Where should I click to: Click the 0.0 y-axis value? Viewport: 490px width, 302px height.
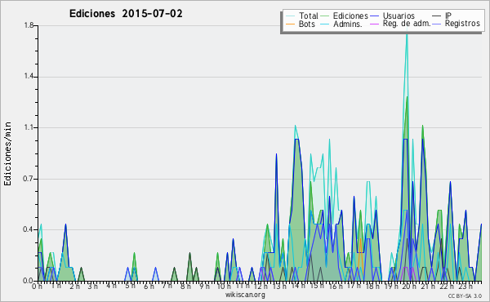(x=29, y=281)
